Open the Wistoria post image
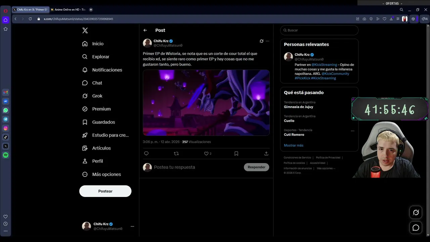The image size is (430, 242). point(206,103)
